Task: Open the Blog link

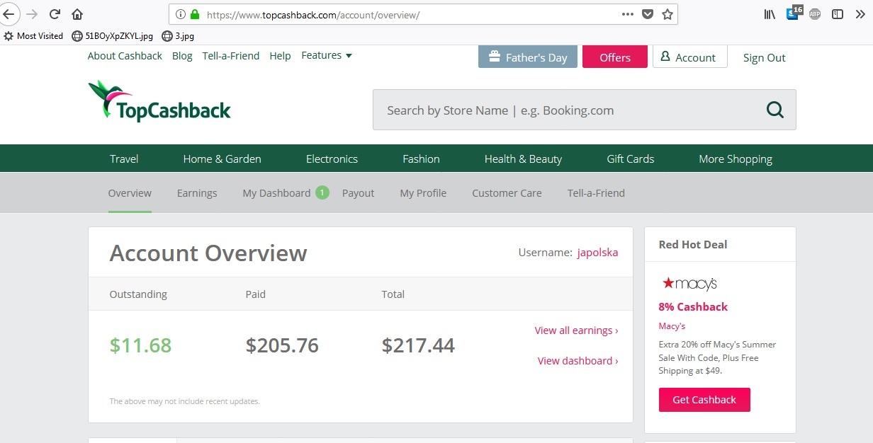Action: point(182,56)
